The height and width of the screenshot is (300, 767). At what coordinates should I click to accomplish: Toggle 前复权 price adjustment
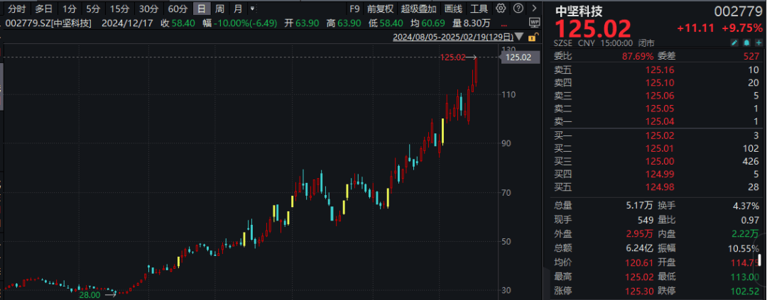pos(380,9)
